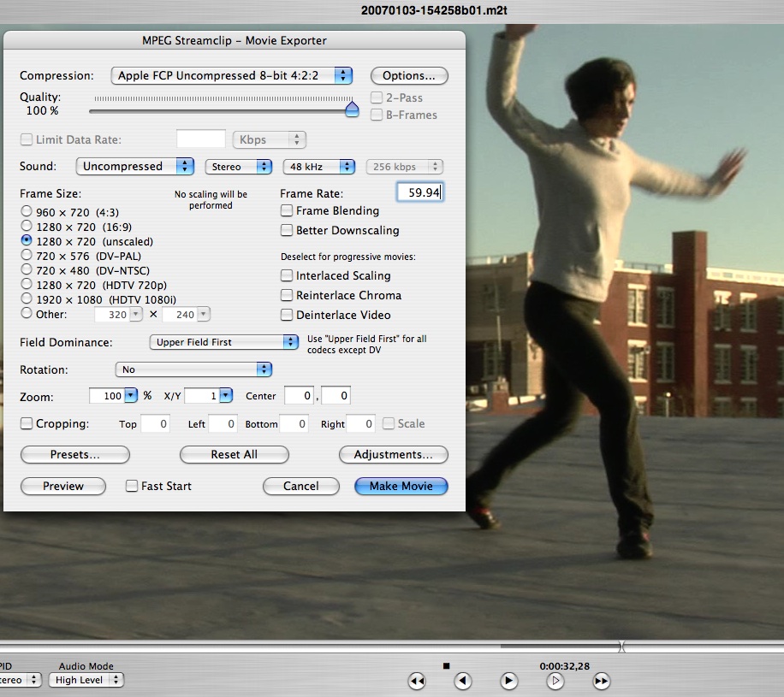Viewport: 784px width, 697px height.
Task: Open the Audio Mode High Level dropdown
Action: (x=86, y=680)
